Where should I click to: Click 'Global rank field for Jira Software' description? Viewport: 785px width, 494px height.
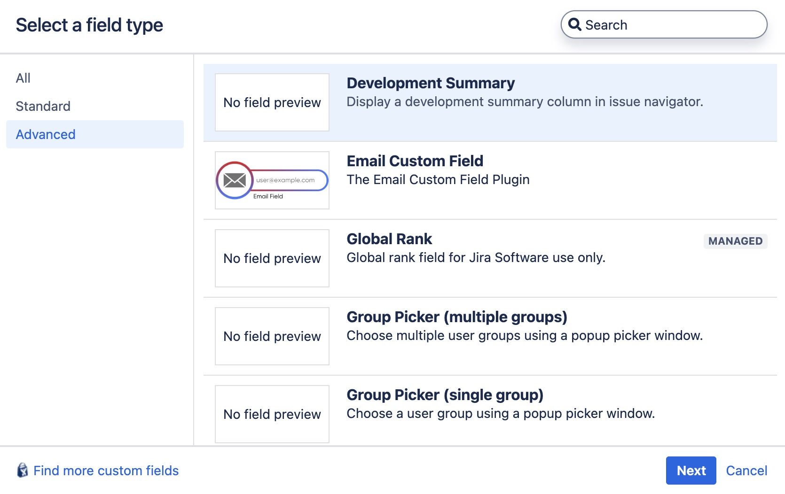(476, 257)
